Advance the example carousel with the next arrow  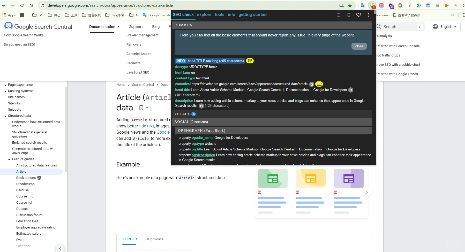(x=367, y=193)
